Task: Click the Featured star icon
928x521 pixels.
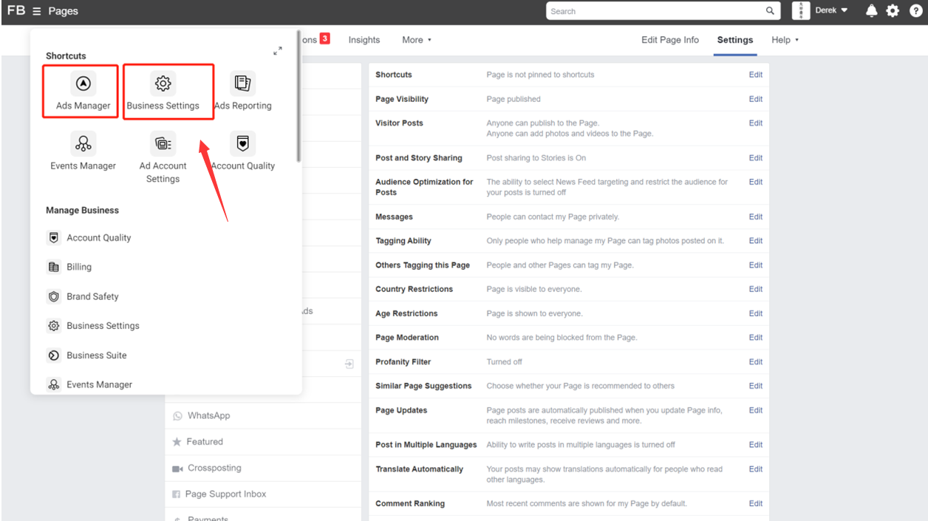Action: click(x=177, y=442)
